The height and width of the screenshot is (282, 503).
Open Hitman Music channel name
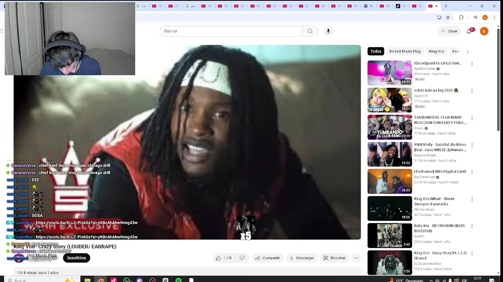pyautogui.click(x=424, y=210)
